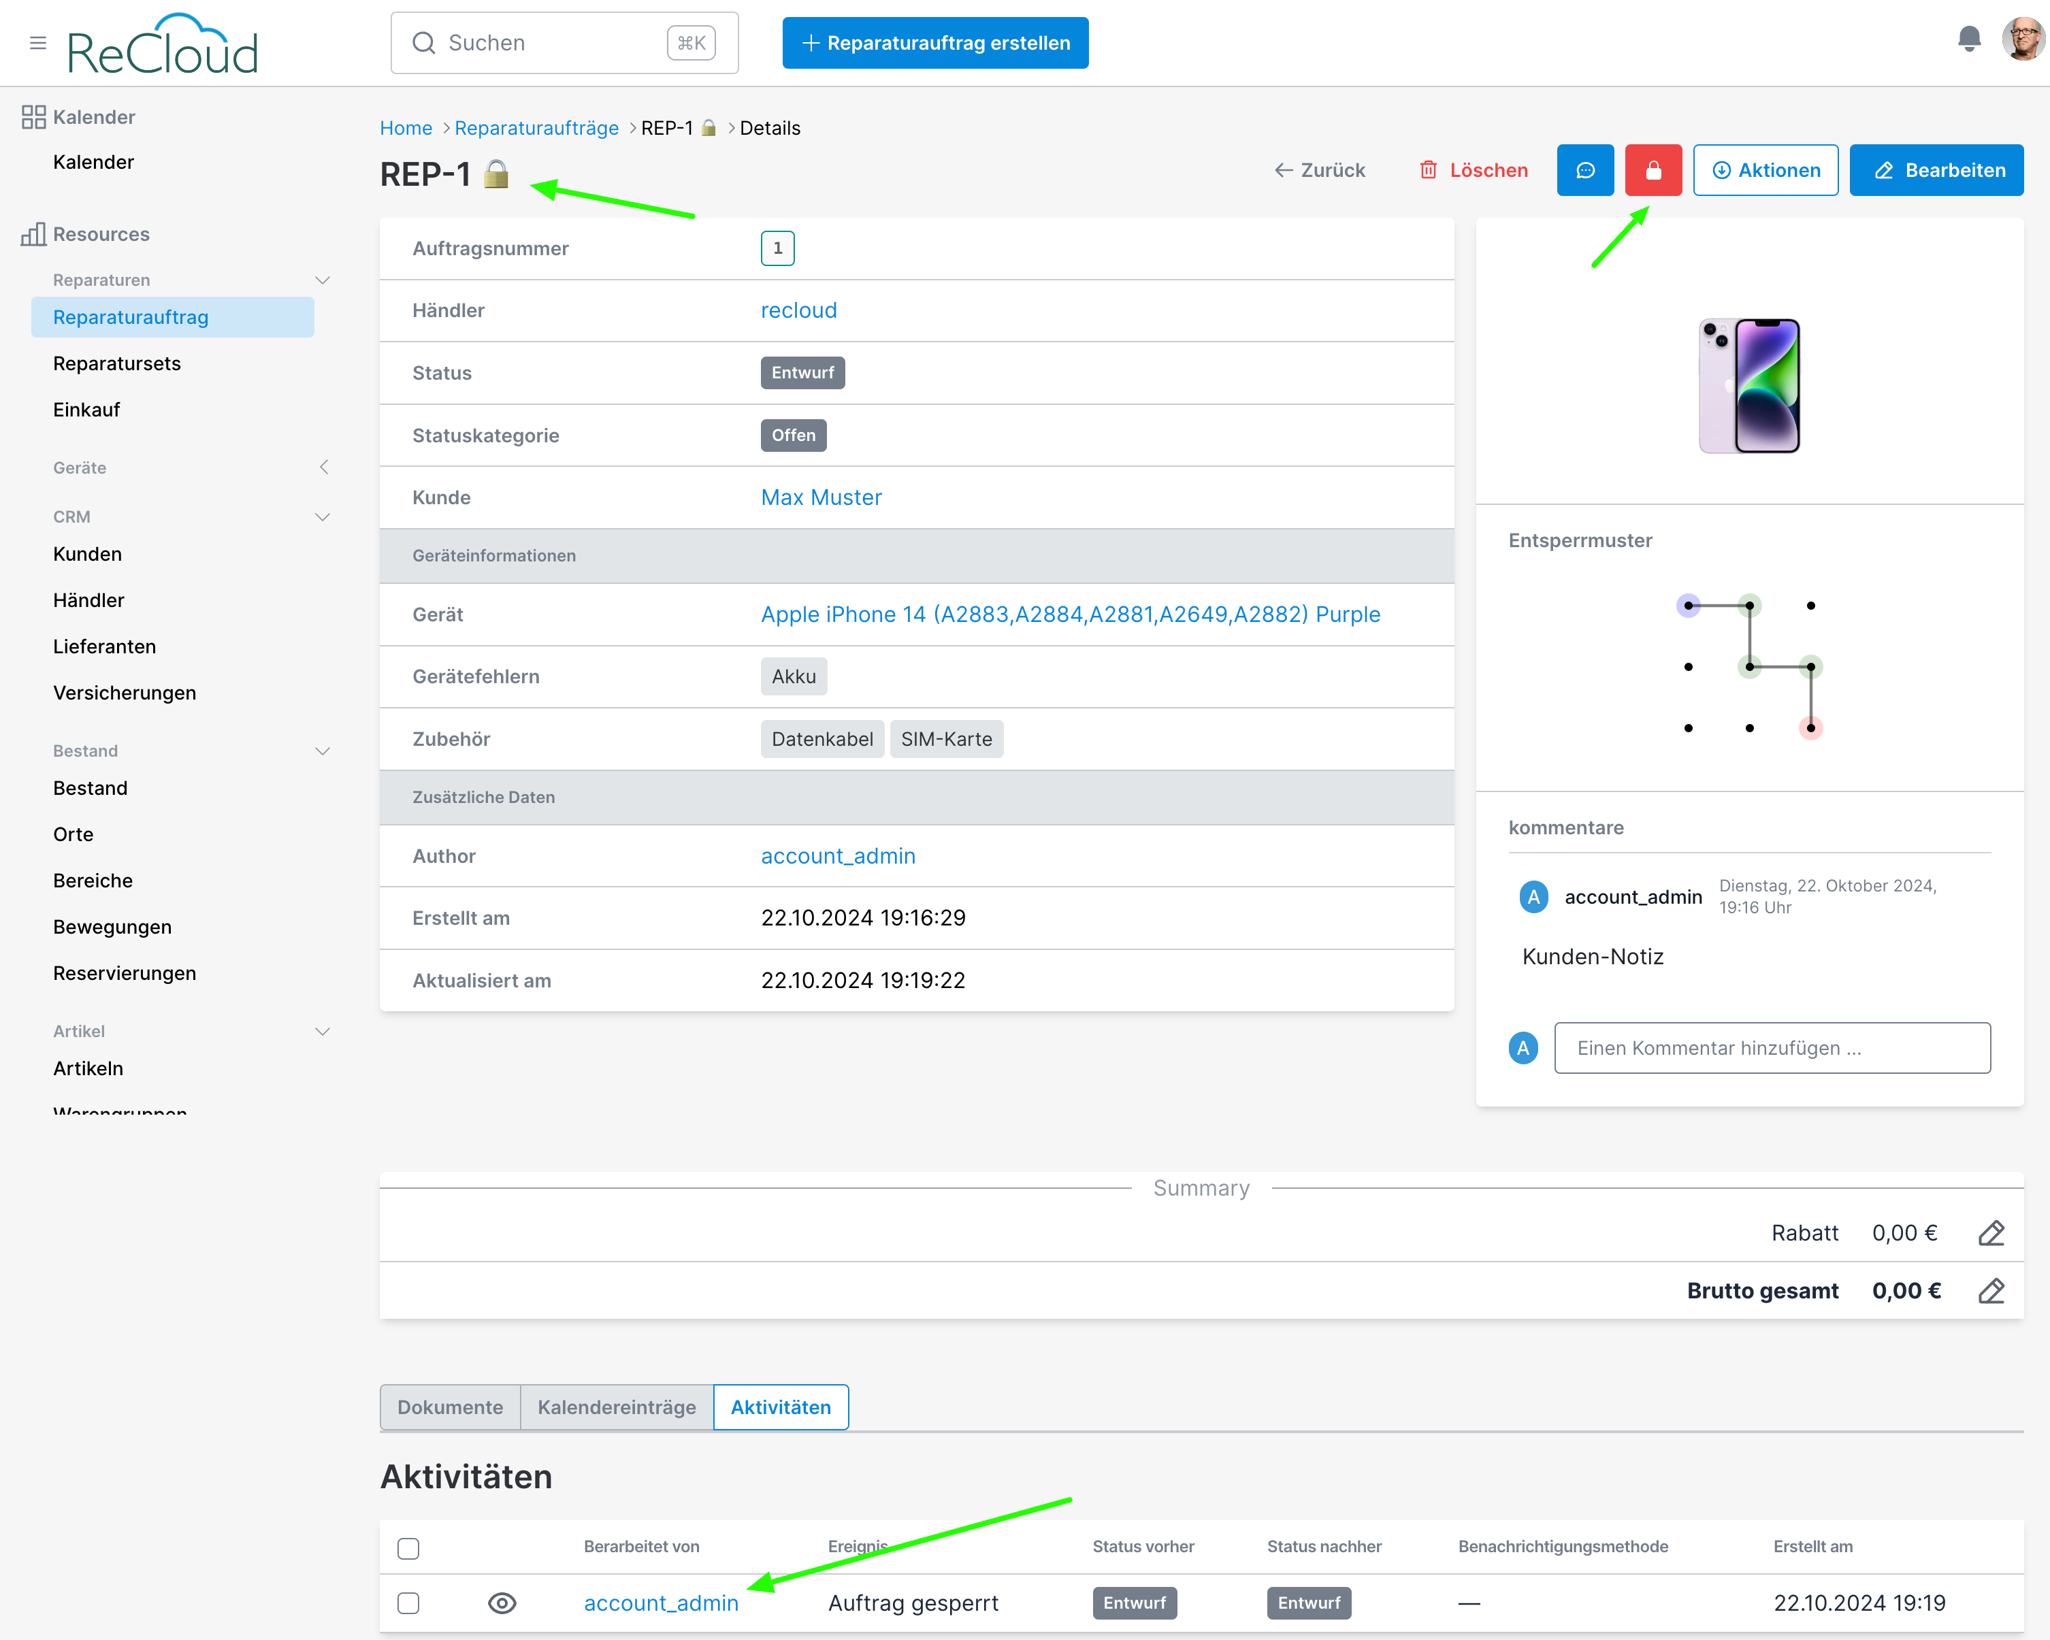Edit Brutto gesamt with pencil icon
Image resolution: width=2050 pixels, height=1640 pixels.
coord(1991,1291)
